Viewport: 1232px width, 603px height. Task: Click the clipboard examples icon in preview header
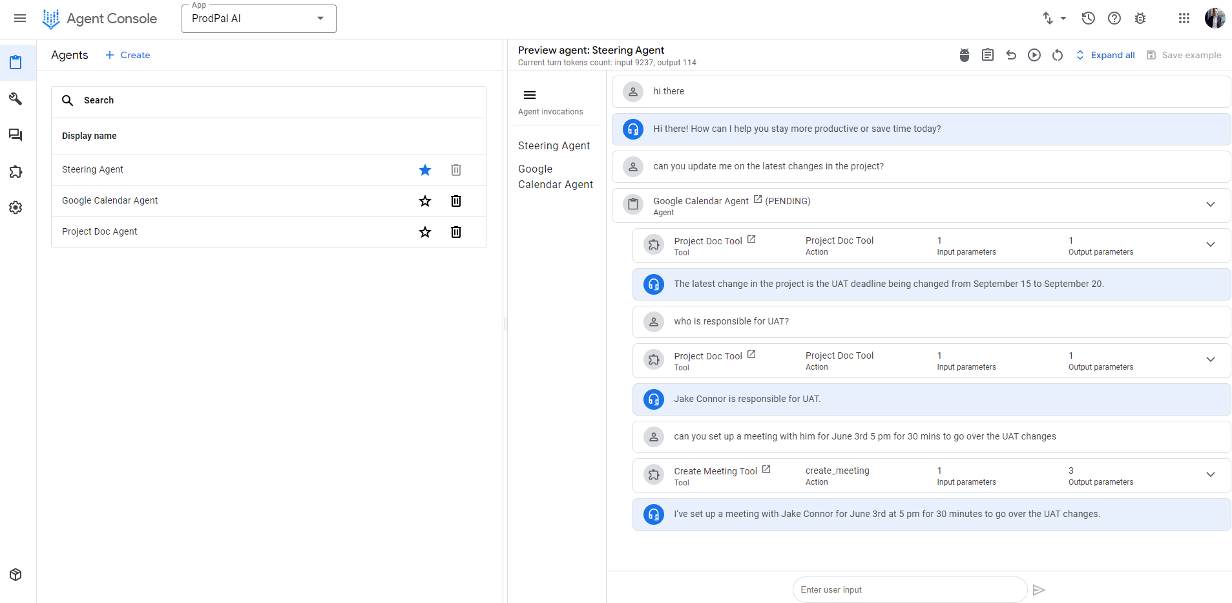(988, 55)
